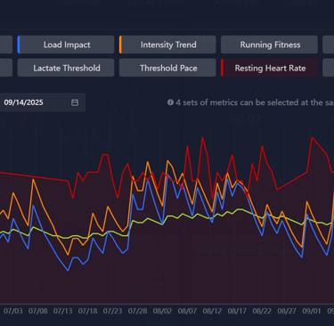
Task: Click the orange Intensity Trend line
Action: [x=33, y=180]
